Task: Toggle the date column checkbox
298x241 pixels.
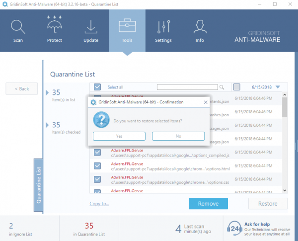Action: [x=236, y=87]
